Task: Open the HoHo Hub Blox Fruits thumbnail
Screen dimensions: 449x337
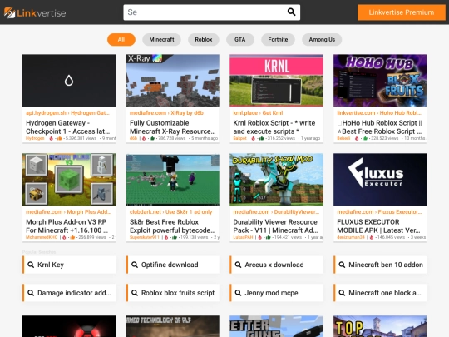Action: click(x=380, y=81)
